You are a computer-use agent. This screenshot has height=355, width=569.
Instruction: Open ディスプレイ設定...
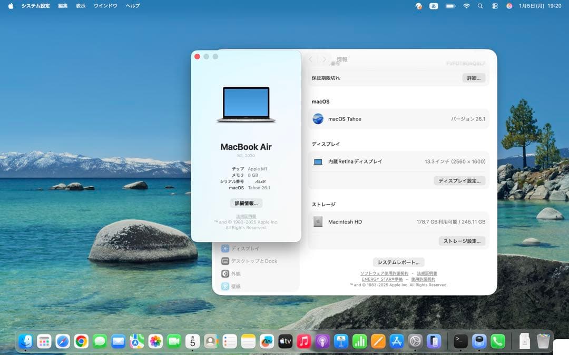[459, 181]
